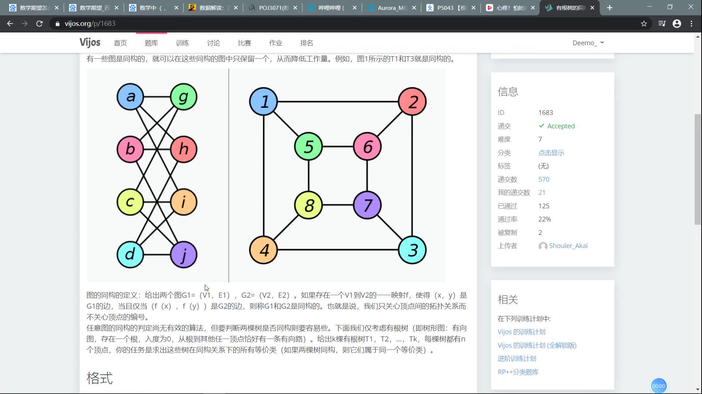Click the browser reload icon
702x394 pixels.
coord(39,23)
